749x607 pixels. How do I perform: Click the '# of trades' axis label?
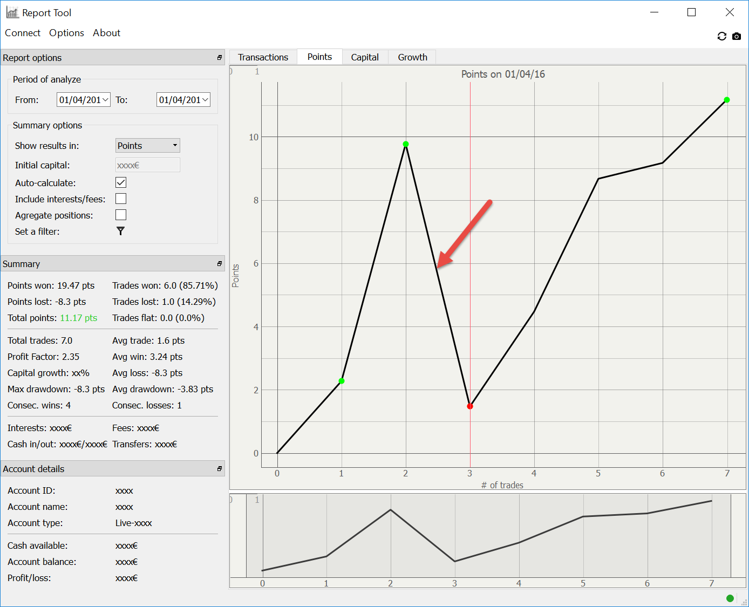(x=502, y=485)
